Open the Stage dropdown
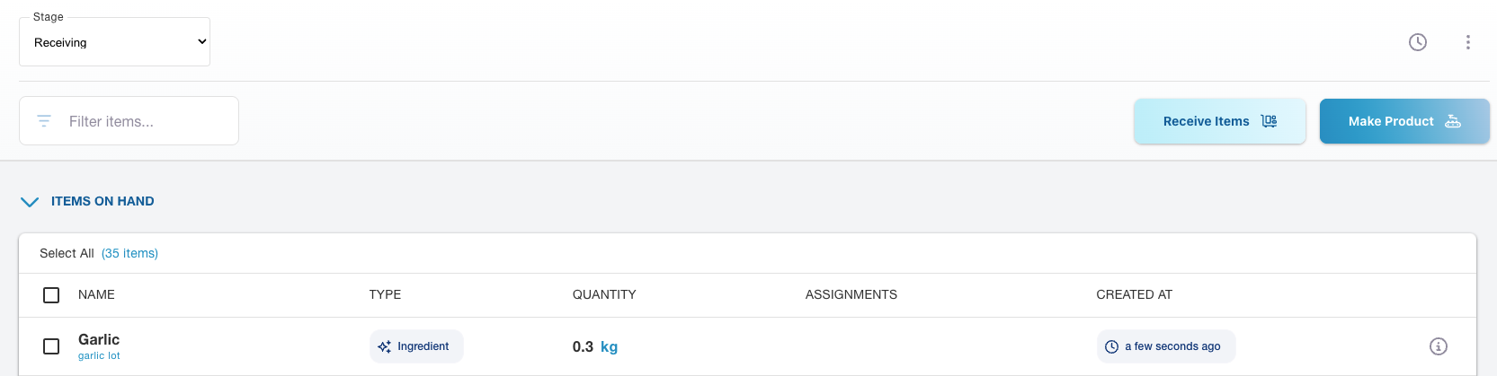Screen dimensions: 1497x376 (x=115, y=42)
